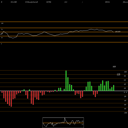Click the 30 level label on the RSI axis
This screenshot has height=128, width=128.
(x=2, y=38)
